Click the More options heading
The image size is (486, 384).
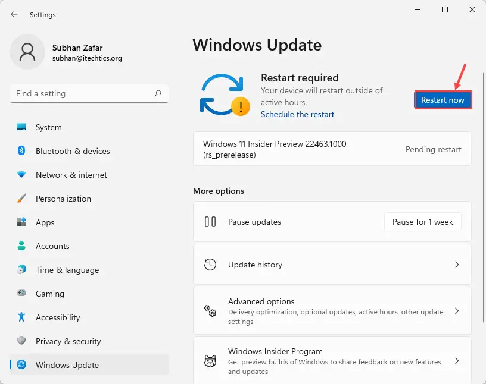point(219,191)
